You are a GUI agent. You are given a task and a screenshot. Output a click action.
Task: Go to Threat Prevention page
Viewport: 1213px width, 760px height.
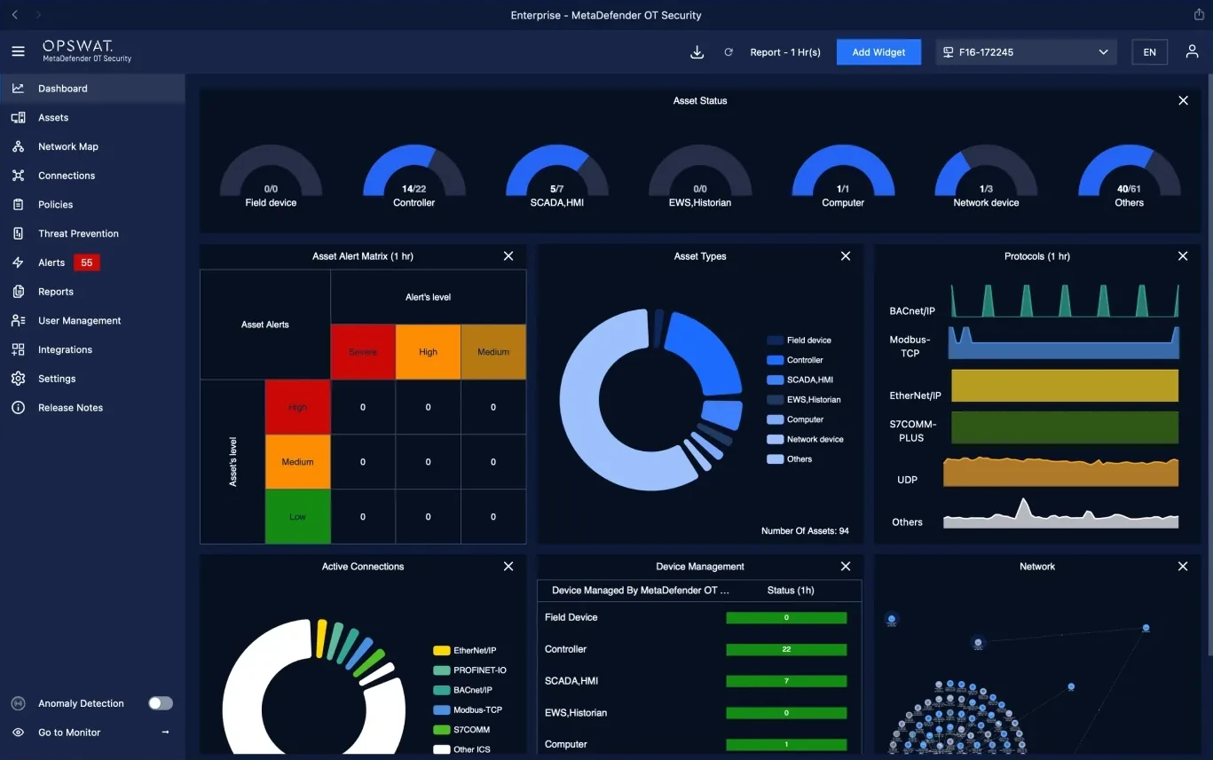click(x=92, y=233)
